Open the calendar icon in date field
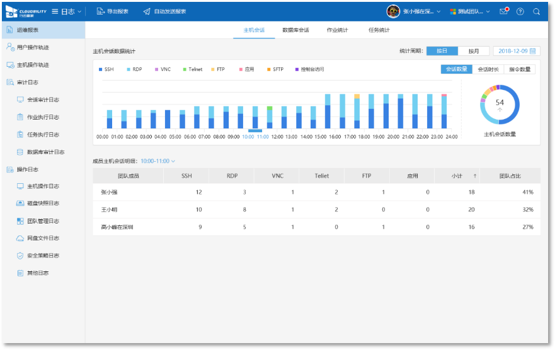Viewport: 555px width, 350px height. coord(533,51)
